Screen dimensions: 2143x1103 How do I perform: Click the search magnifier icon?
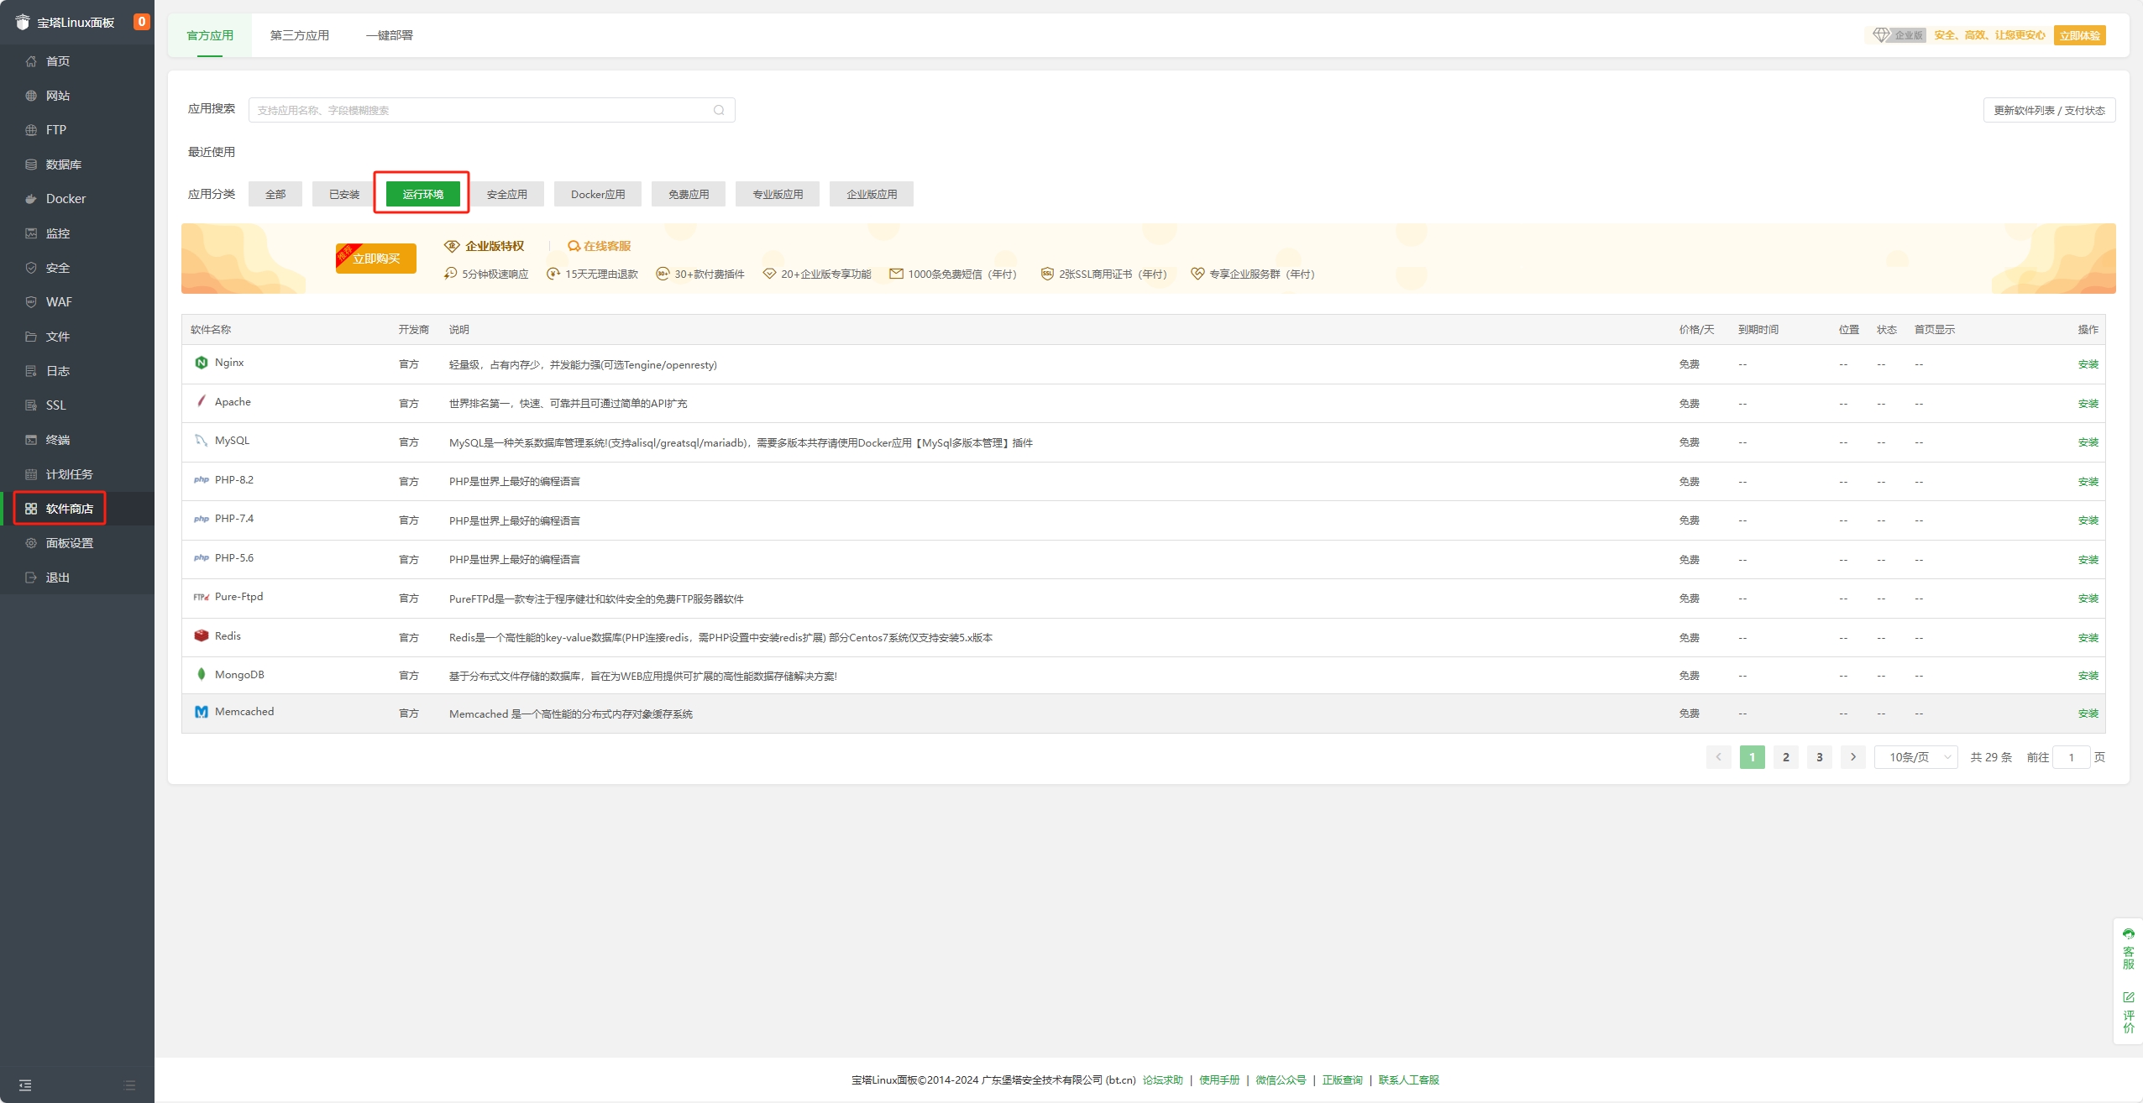tap(719, 110)
